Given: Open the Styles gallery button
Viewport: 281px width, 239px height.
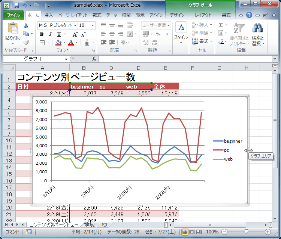Looking at the screenshot, I should click(181, 33).
